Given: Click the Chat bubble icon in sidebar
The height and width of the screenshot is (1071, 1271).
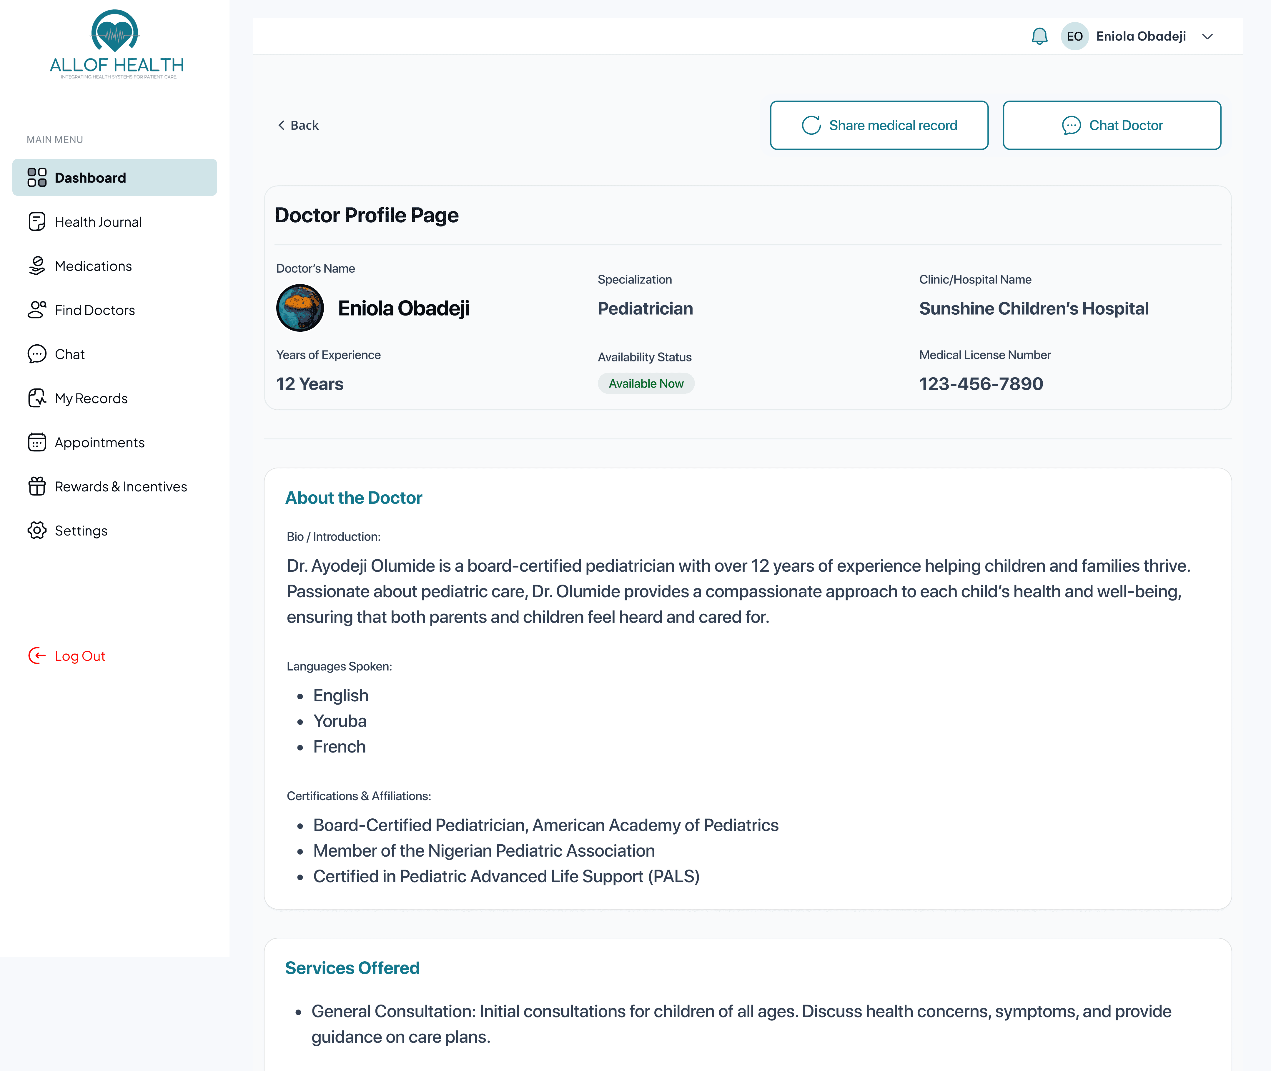Looking at the screenshot, I should tap(36, 354).
